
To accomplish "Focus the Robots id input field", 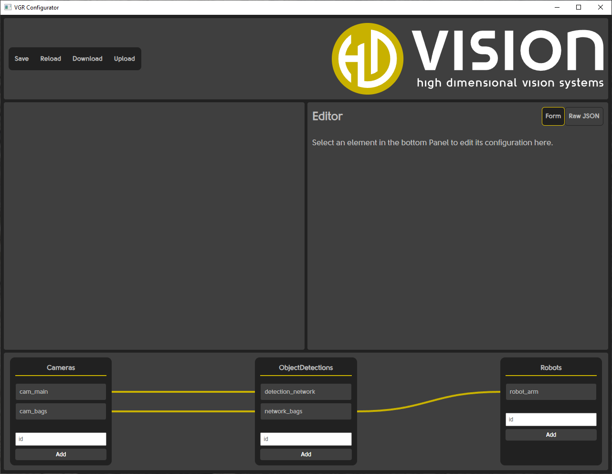I will coord(551,420).
